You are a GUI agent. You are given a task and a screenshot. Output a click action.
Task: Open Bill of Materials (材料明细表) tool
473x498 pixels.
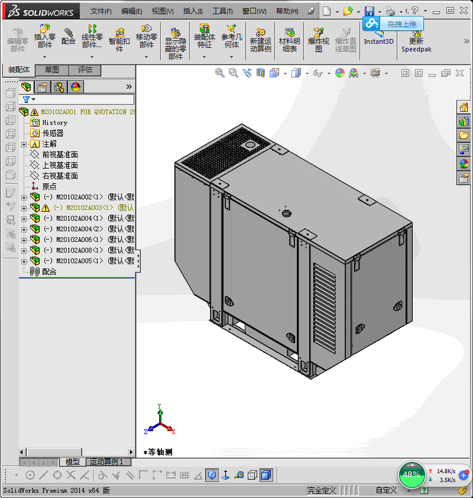[x=289, y=40]
